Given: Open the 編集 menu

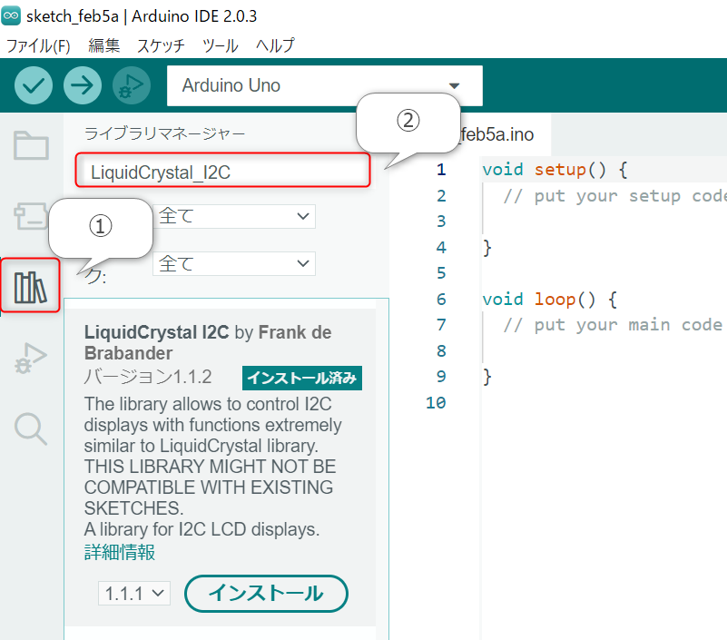Looking at the screenshot, I should pos(103,46).
